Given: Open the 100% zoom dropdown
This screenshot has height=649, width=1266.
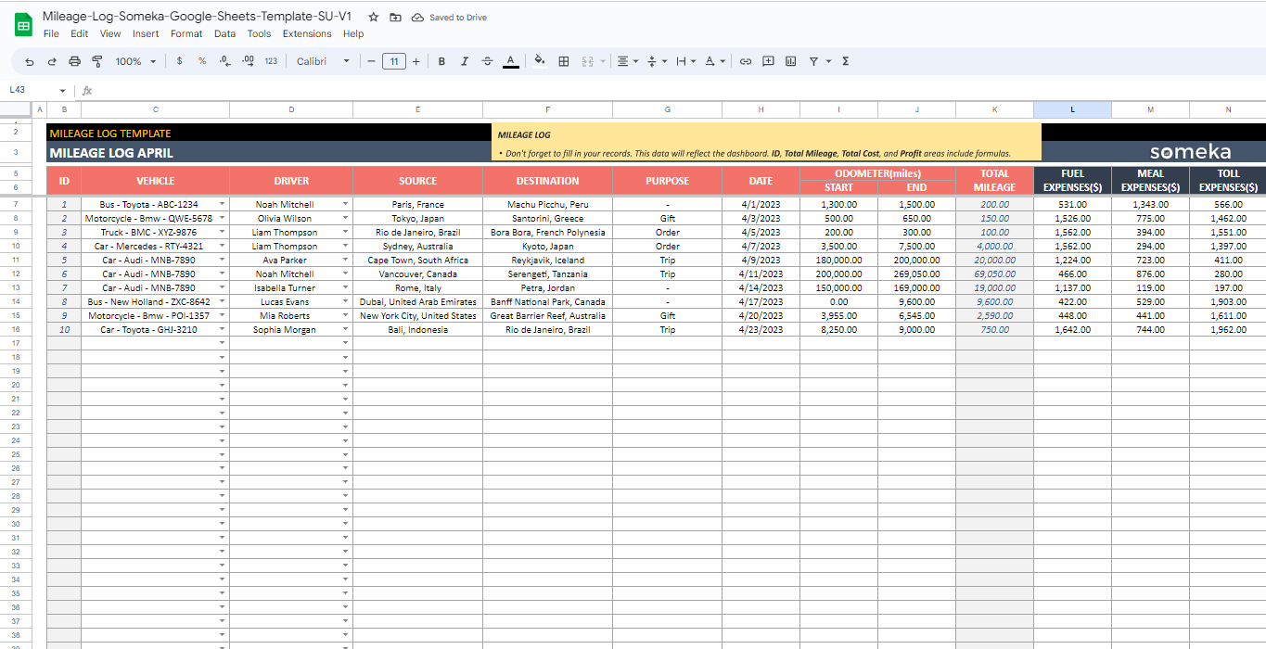Looking at the screenshot, I should tap(135, 62).
